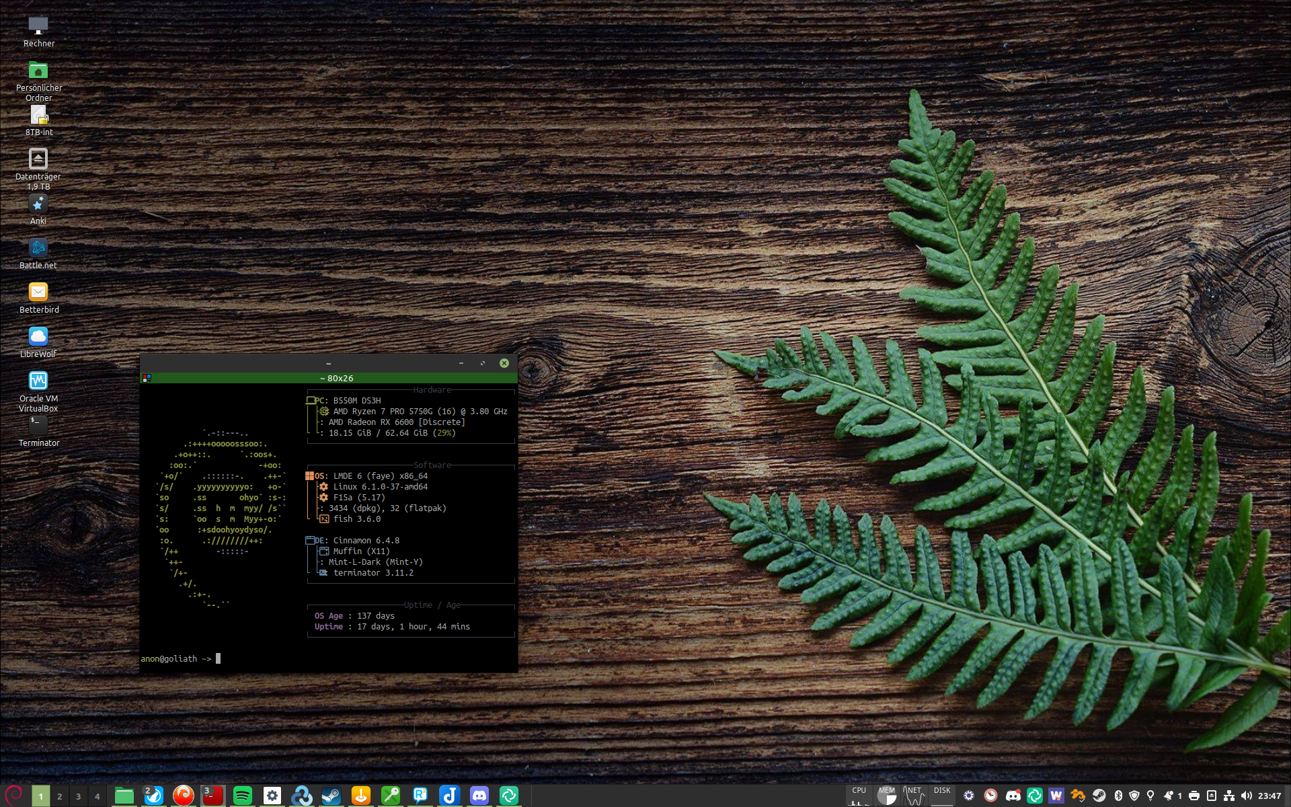Click the text "LMDE 6 (faye) x86_64"

381,475
